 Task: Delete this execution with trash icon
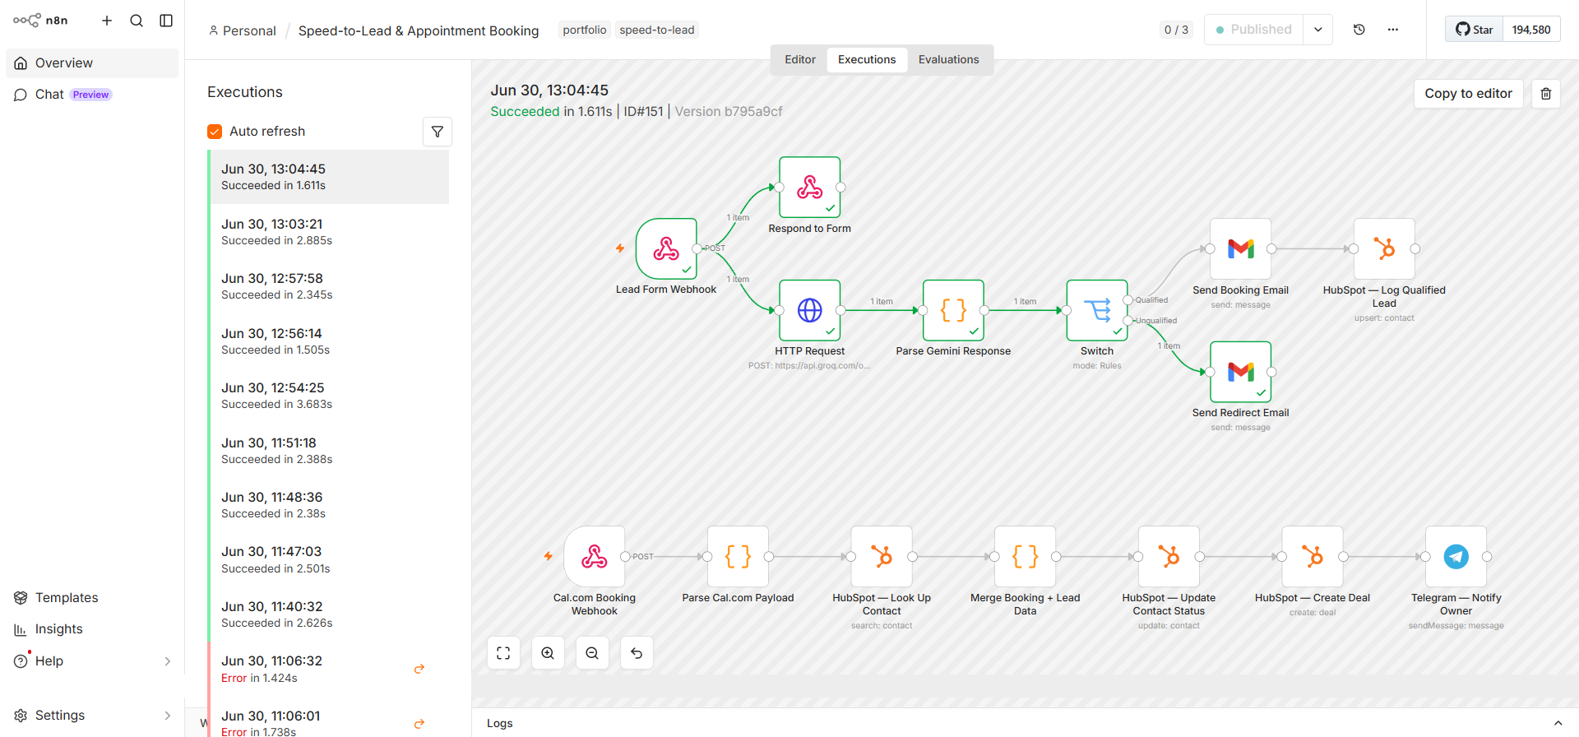[x=1546, y=94]
